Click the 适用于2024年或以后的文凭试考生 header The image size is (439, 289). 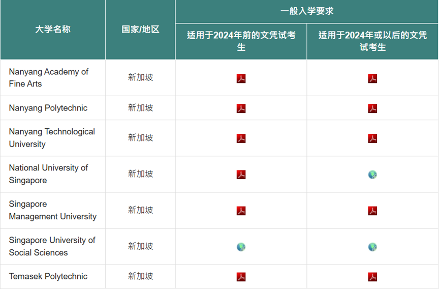[x=372, y=41]
